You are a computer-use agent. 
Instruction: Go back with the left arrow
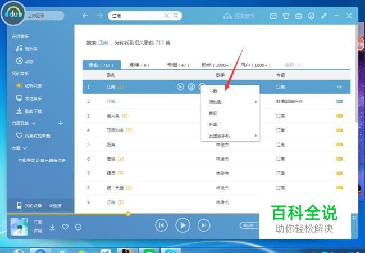pos(86,16)
